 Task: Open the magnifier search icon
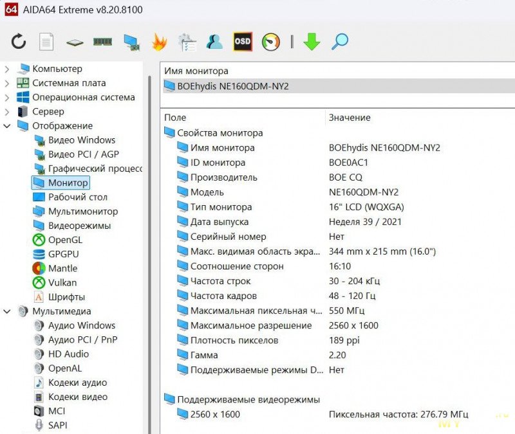point(339,42)
